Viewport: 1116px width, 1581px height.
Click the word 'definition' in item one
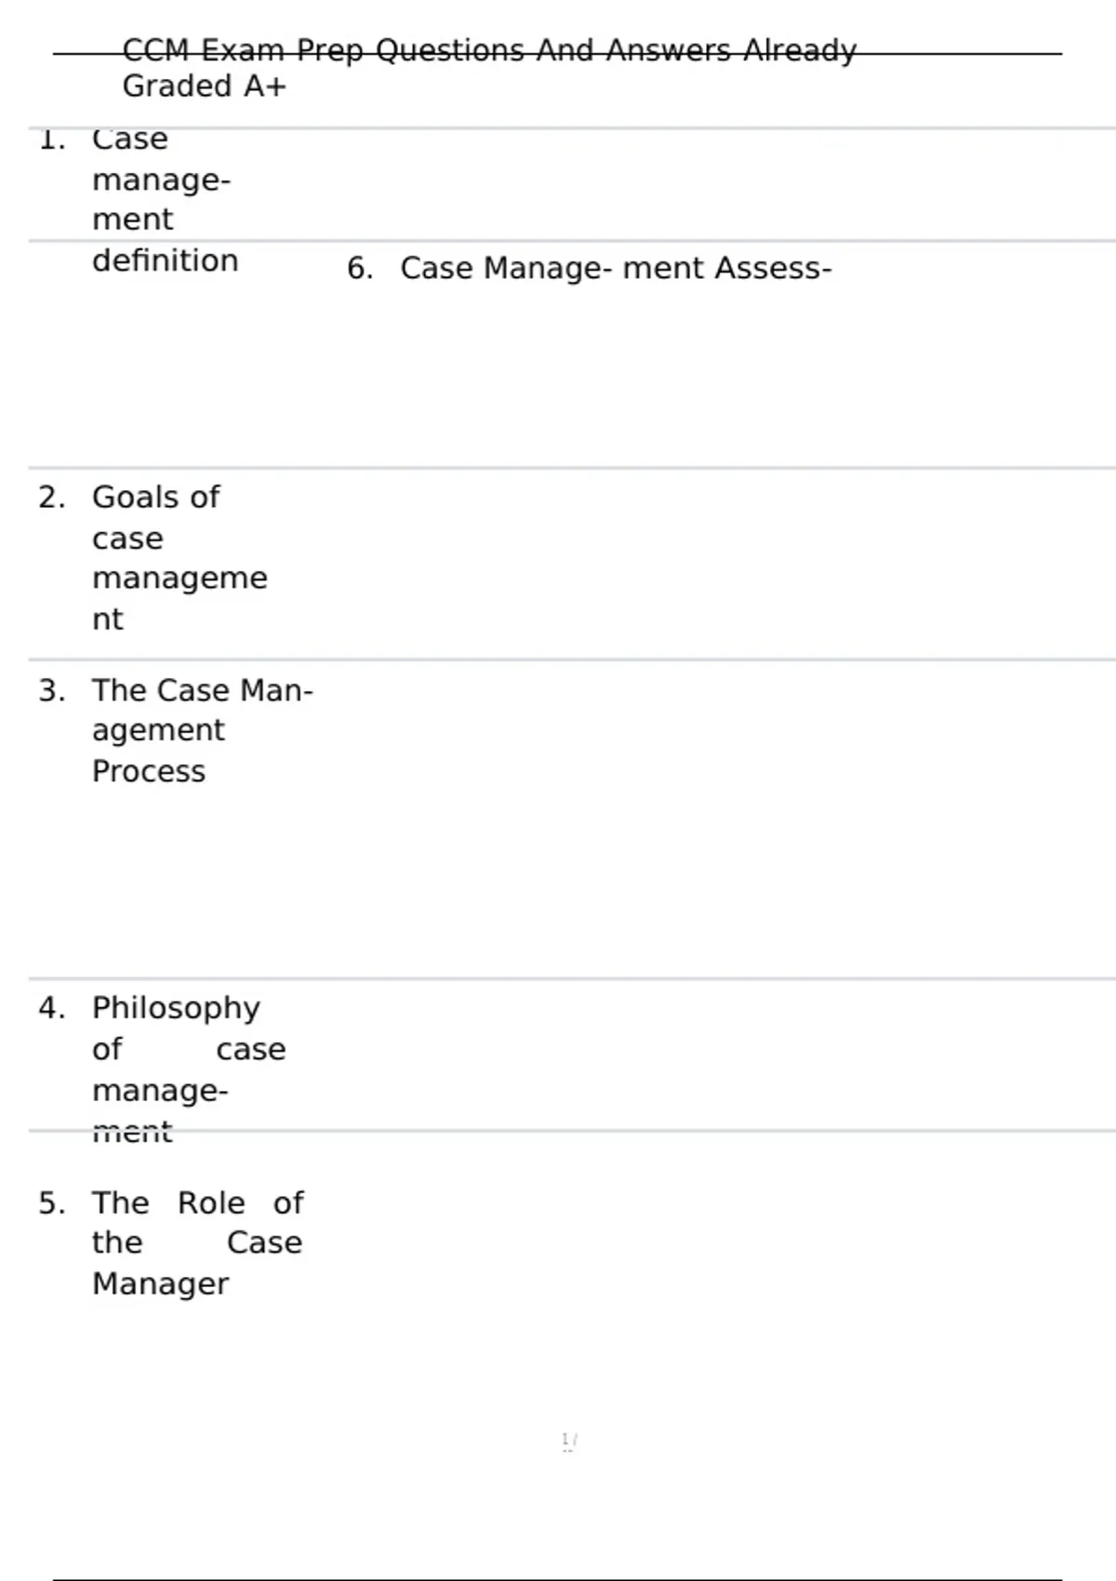point(166,260)
